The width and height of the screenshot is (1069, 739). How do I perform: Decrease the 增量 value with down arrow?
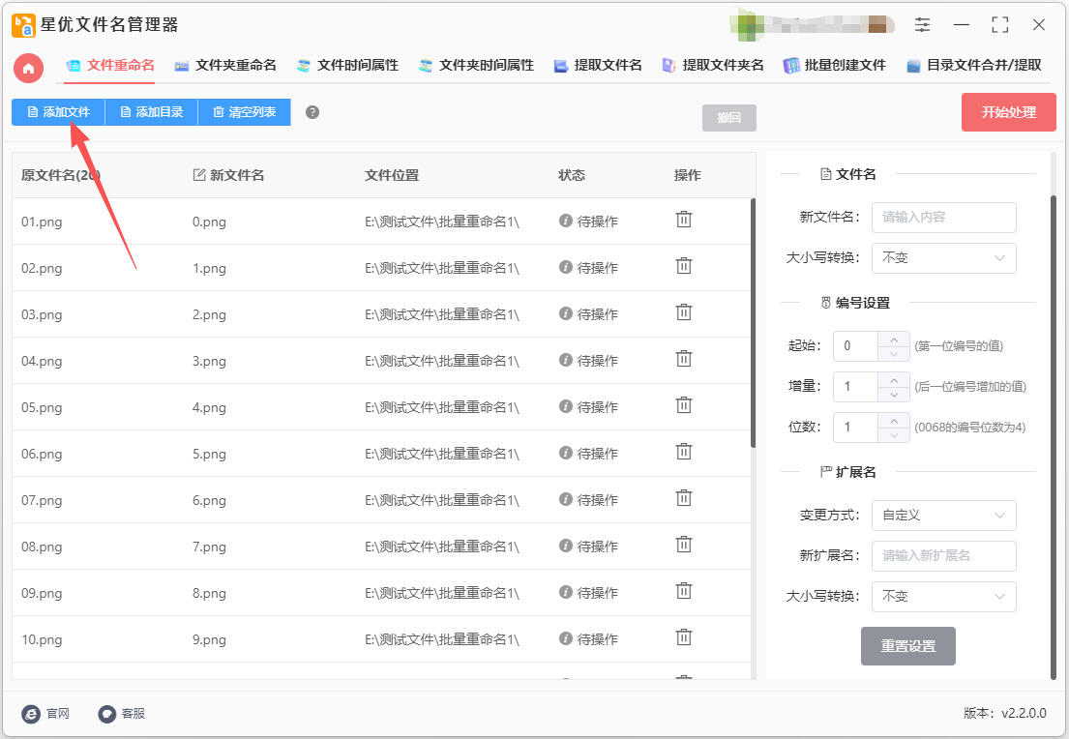tap(893, 394)
